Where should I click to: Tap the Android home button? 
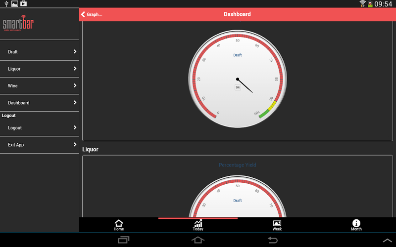coord(198,240)
